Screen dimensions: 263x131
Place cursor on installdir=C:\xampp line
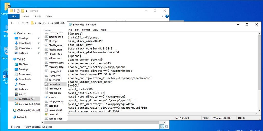(83, 37)
